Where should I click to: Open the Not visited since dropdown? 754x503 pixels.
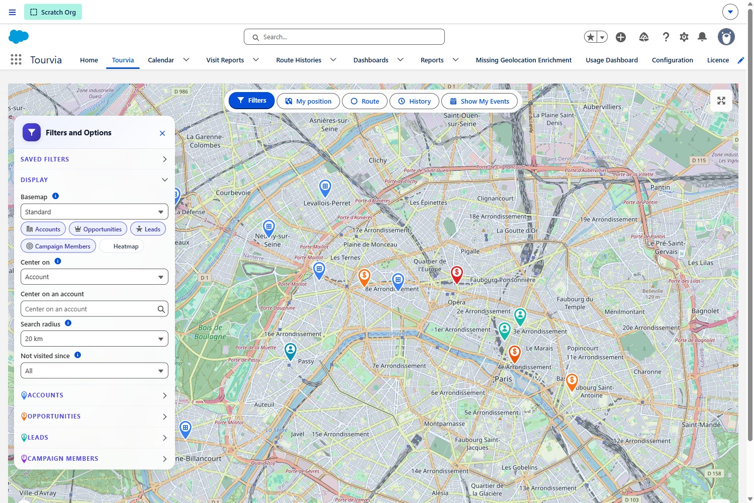point(95,371)
